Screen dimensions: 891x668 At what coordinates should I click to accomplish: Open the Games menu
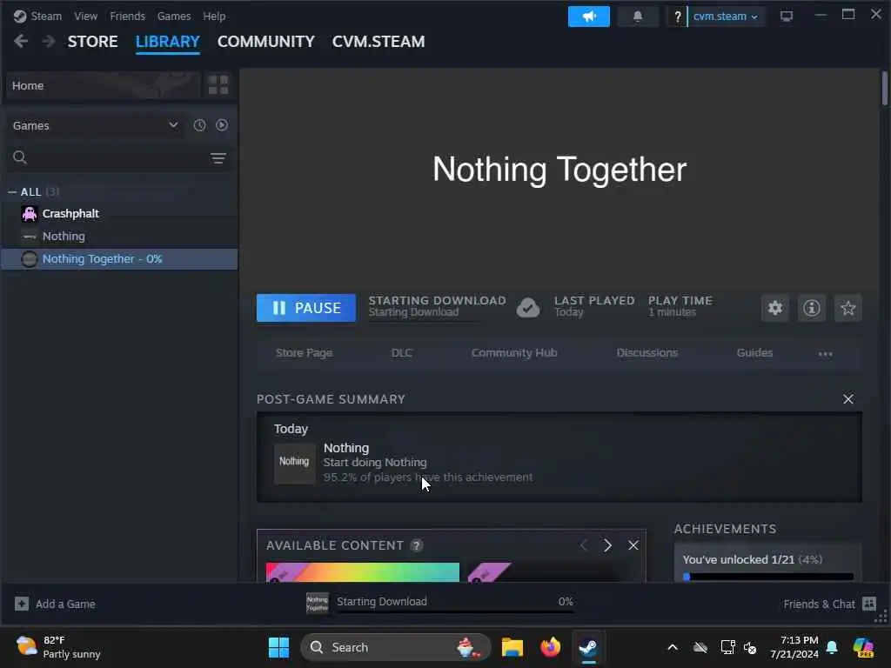[174, 16]
